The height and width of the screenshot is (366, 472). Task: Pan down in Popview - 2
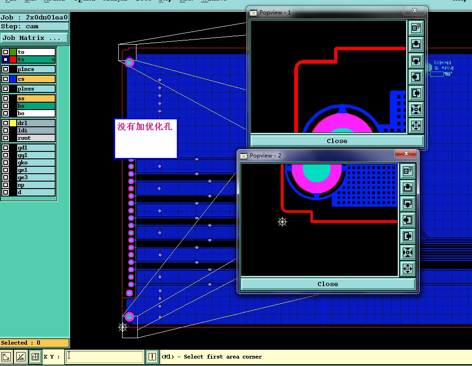[x=407, y=204]
